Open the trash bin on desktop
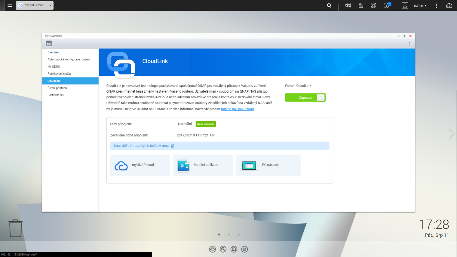The height and width of the screenshot is (257, 457). coord(15,228)
